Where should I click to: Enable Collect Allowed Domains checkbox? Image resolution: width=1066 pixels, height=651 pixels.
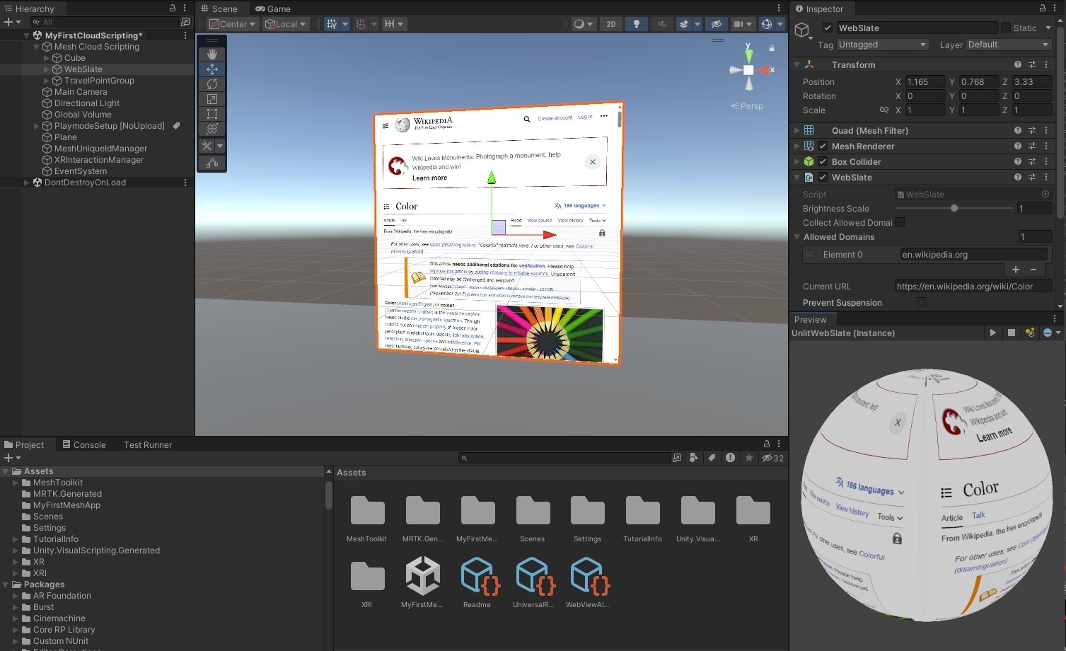coord(900,222)
